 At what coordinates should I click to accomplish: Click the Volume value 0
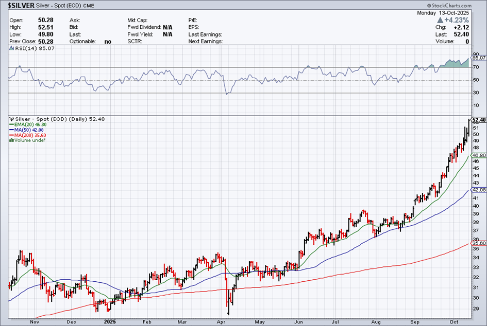click(467, 42)
